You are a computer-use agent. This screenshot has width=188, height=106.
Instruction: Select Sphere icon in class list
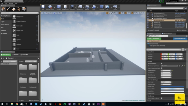[x=14, y=40]
